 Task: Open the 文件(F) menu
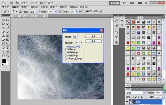coord(6,7)
